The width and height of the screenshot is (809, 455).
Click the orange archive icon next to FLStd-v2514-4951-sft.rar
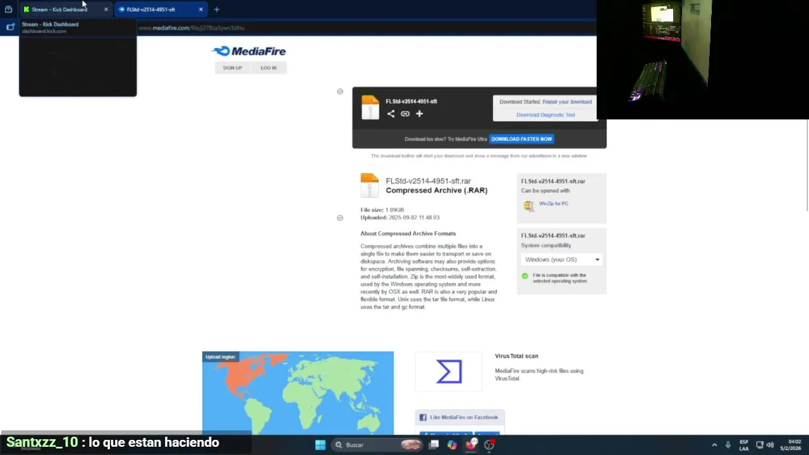point(369,186)
